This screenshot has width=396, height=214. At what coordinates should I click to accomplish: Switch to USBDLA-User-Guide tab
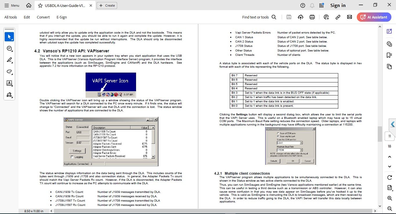click(65, 5)
